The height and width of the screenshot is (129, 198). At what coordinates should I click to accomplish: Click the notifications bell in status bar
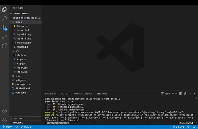tap(194, 127)
